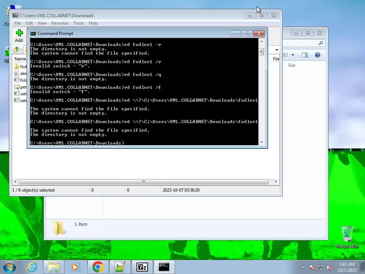
Task: Click Command Prompt scrollbar up arrow
Action: click(262, 41)
